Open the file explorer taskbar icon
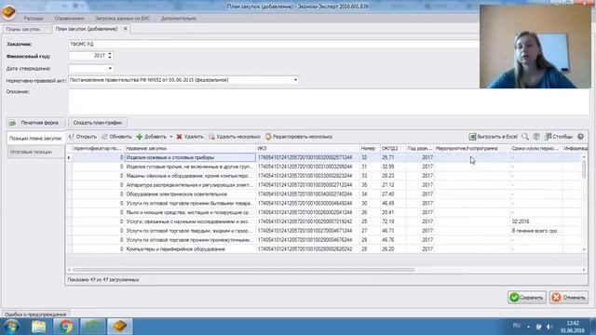 (x=39, y=327)
